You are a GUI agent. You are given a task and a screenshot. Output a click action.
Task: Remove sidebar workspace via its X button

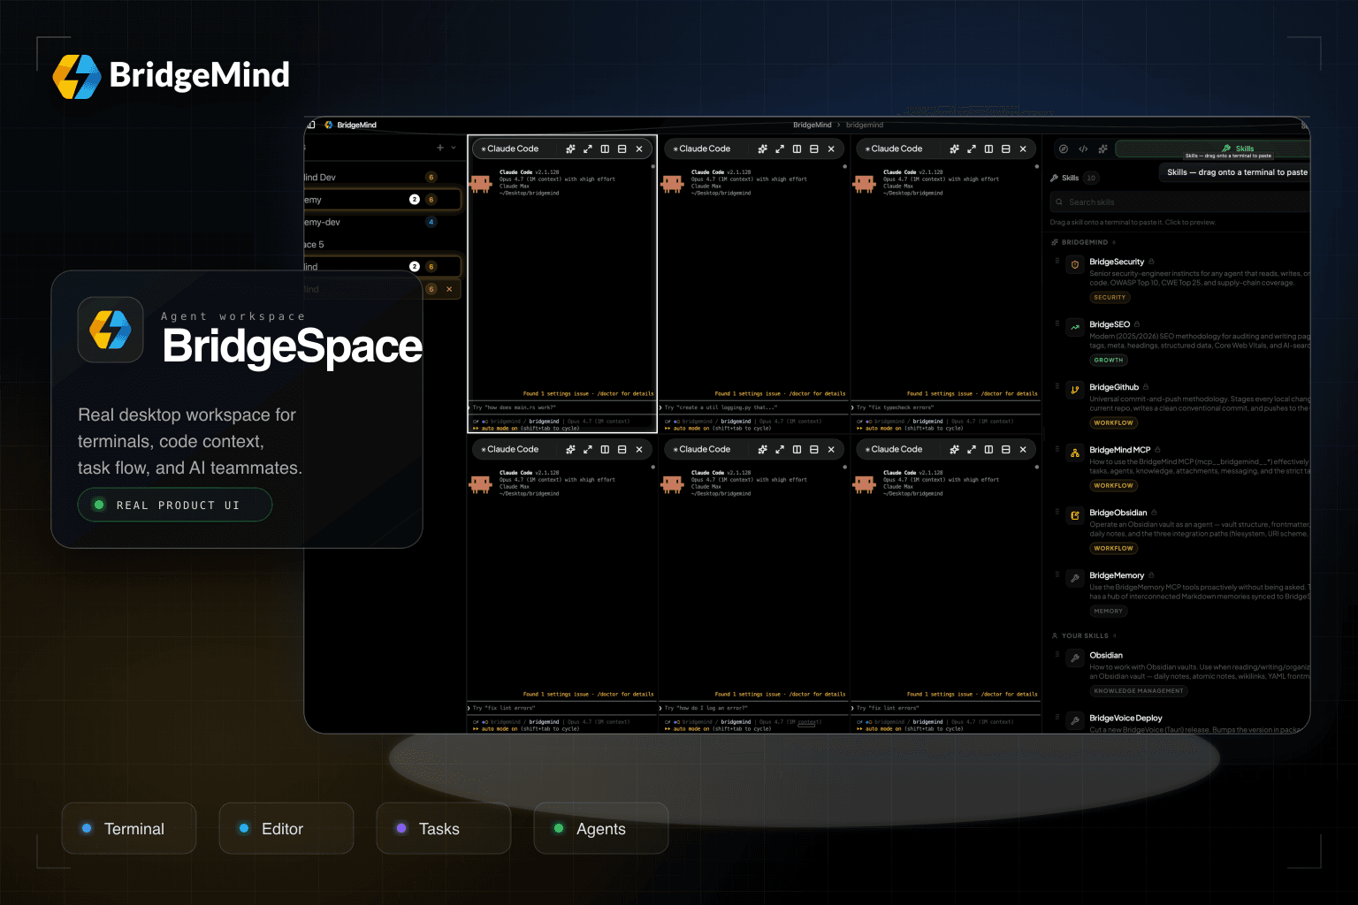pos(449,289)
